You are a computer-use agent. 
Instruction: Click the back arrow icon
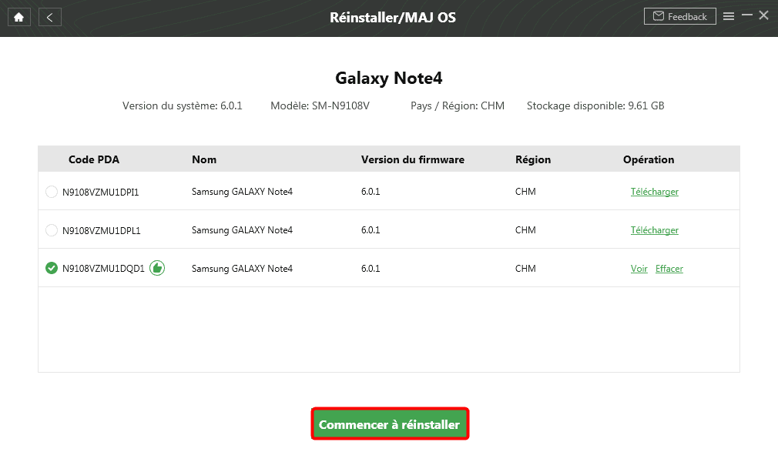(x=49, y=17)
